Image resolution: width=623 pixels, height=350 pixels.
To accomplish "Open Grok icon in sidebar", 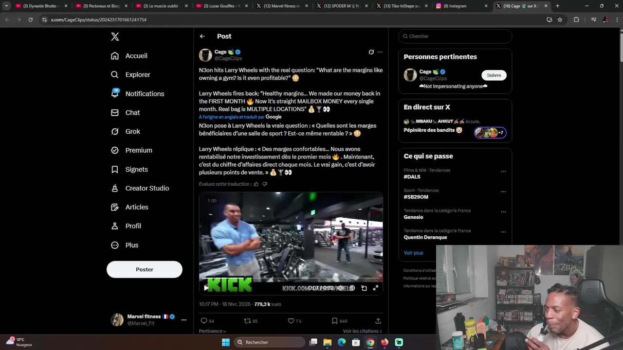I will pyautogui.click(x=115, y=131).
